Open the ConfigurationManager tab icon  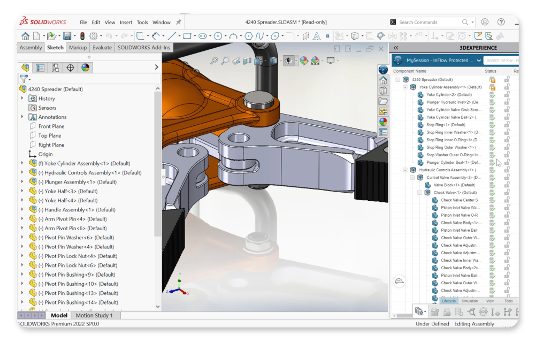pos(55,67)
